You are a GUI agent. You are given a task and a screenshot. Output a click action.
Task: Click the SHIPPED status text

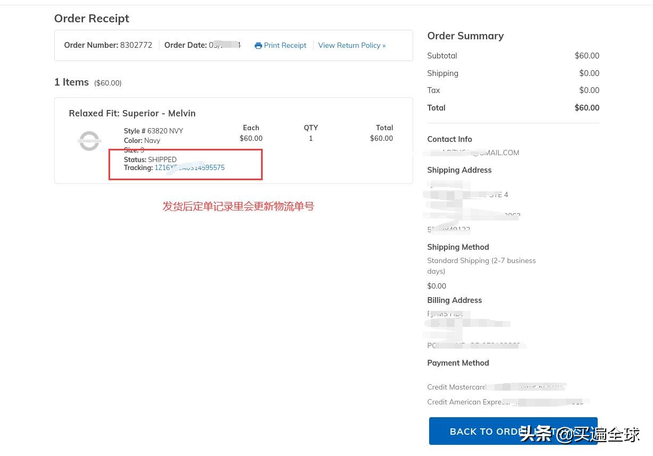162,159
